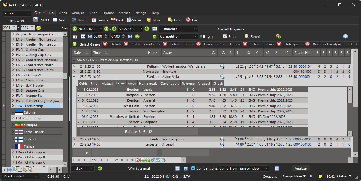Click the Draw toolbar icon
This screenshot has height=181, width=361.
coord(79,20)
